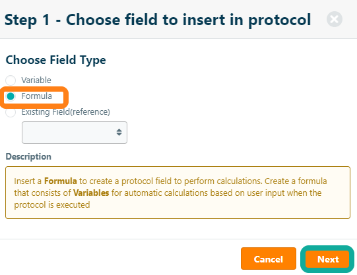Click the bold word Formula in description
This screenshot has height=275, width=357.
(60, 181)
